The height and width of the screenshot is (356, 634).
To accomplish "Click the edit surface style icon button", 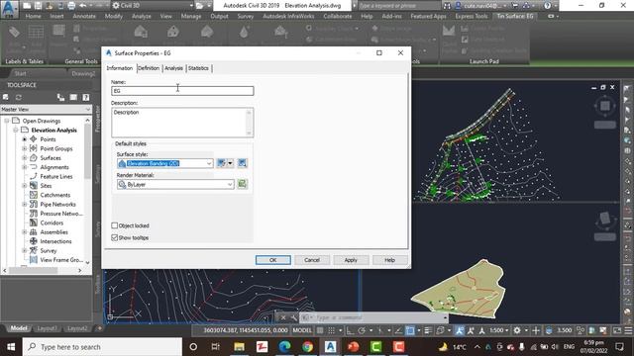I will (x=222, y=163).
